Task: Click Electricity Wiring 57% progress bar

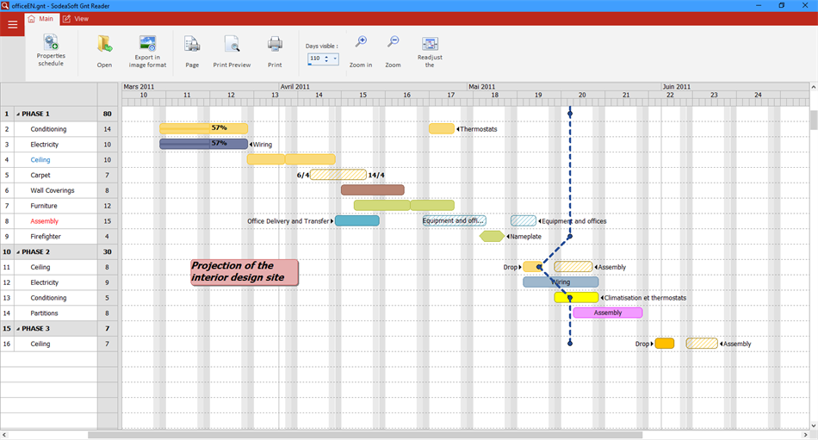Action: [203, 144]
